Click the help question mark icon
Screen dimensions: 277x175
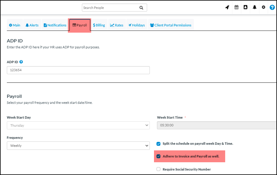click(x=272, y=7)
